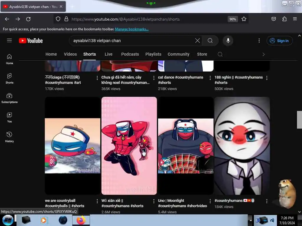Open the YouTube guide hamburger menu

coord(9,41)
